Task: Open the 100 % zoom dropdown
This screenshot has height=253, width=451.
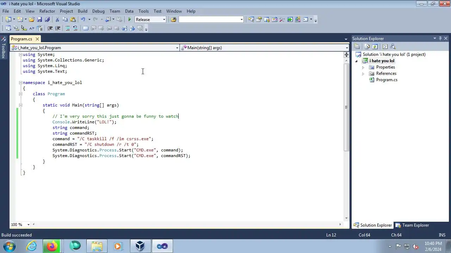Action: pyautogui.click(x=29, y=225)
